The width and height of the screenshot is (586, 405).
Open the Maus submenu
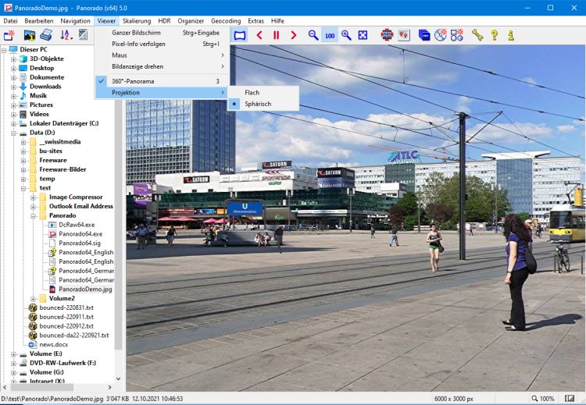coord(120,55)
